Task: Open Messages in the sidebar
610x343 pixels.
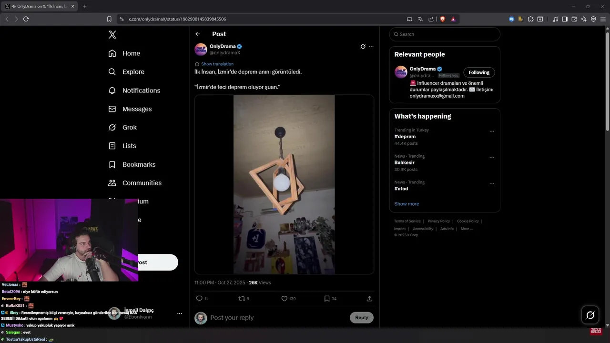Action: point(130,109)
